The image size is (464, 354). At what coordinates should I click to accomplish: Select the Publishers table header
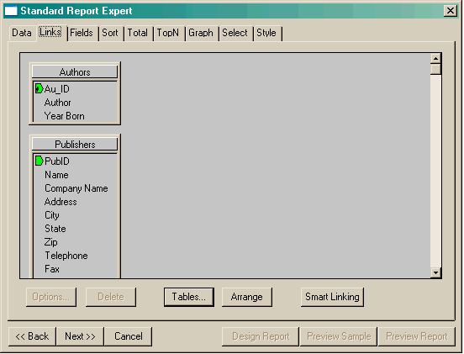[x=75, y=144]
